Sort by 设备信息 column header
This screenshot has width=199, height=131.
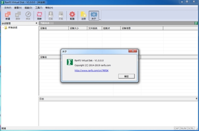pos(141,28)
